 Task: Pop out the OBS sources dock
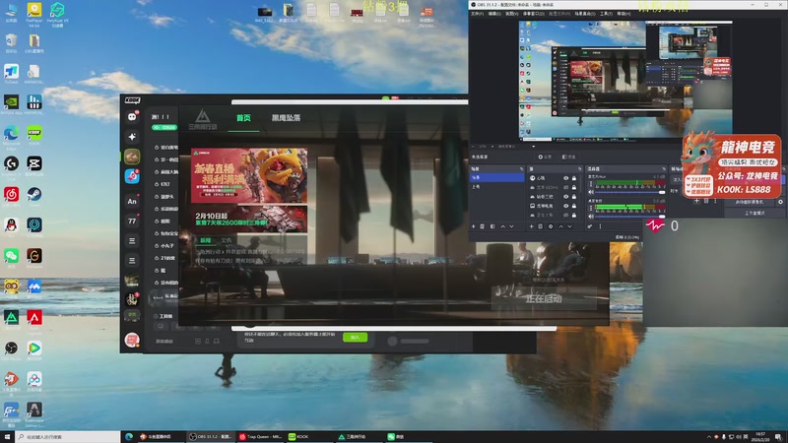click(x=579, y=168)
